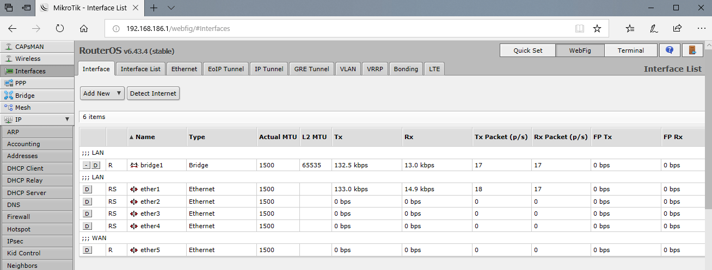Disable bridge1 with its D button
Viewport: 712px width, 270px height.
pyautogui.click(x=95, y=165)
